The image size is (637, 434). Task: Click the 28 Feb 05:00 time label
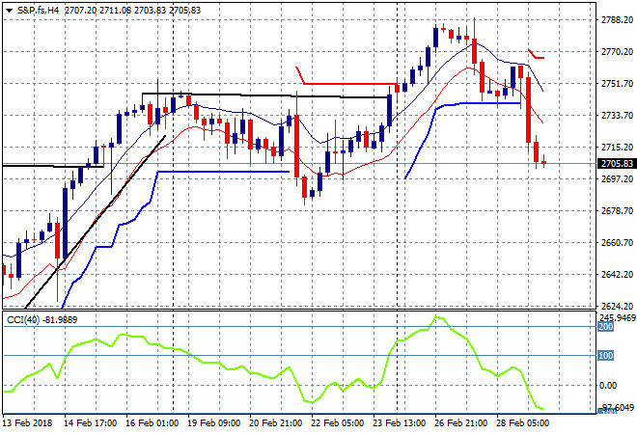(522, 423)
